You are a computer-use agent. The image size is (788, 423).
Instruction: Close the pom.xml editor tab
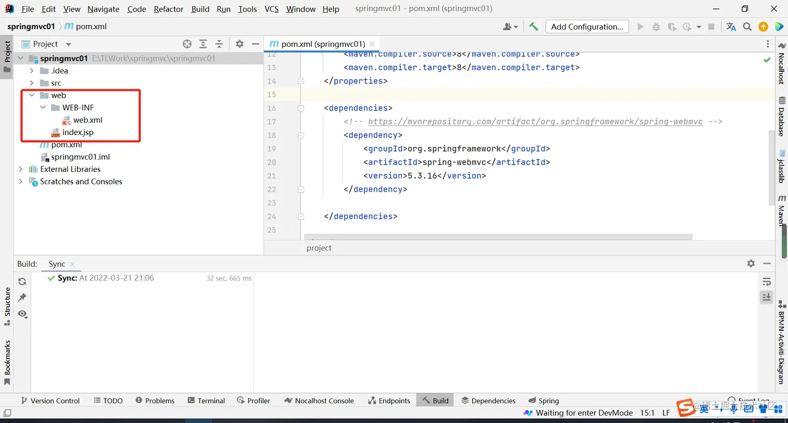(x=372, y=44)
